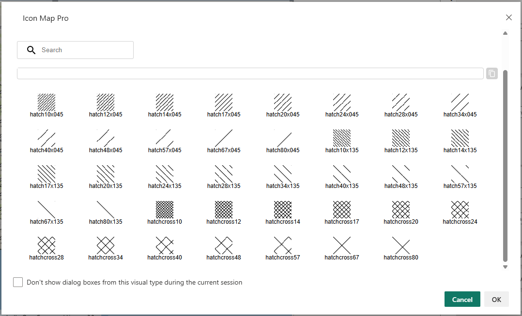Close the Icon Map Pro dialog
522x316 pixels.
pos(508,18)
